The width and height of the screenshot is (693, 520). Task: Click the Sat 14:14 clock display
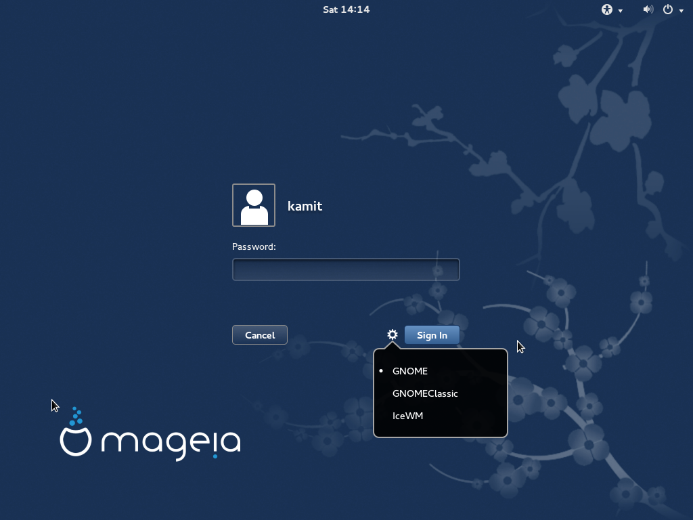click(346, 9)
